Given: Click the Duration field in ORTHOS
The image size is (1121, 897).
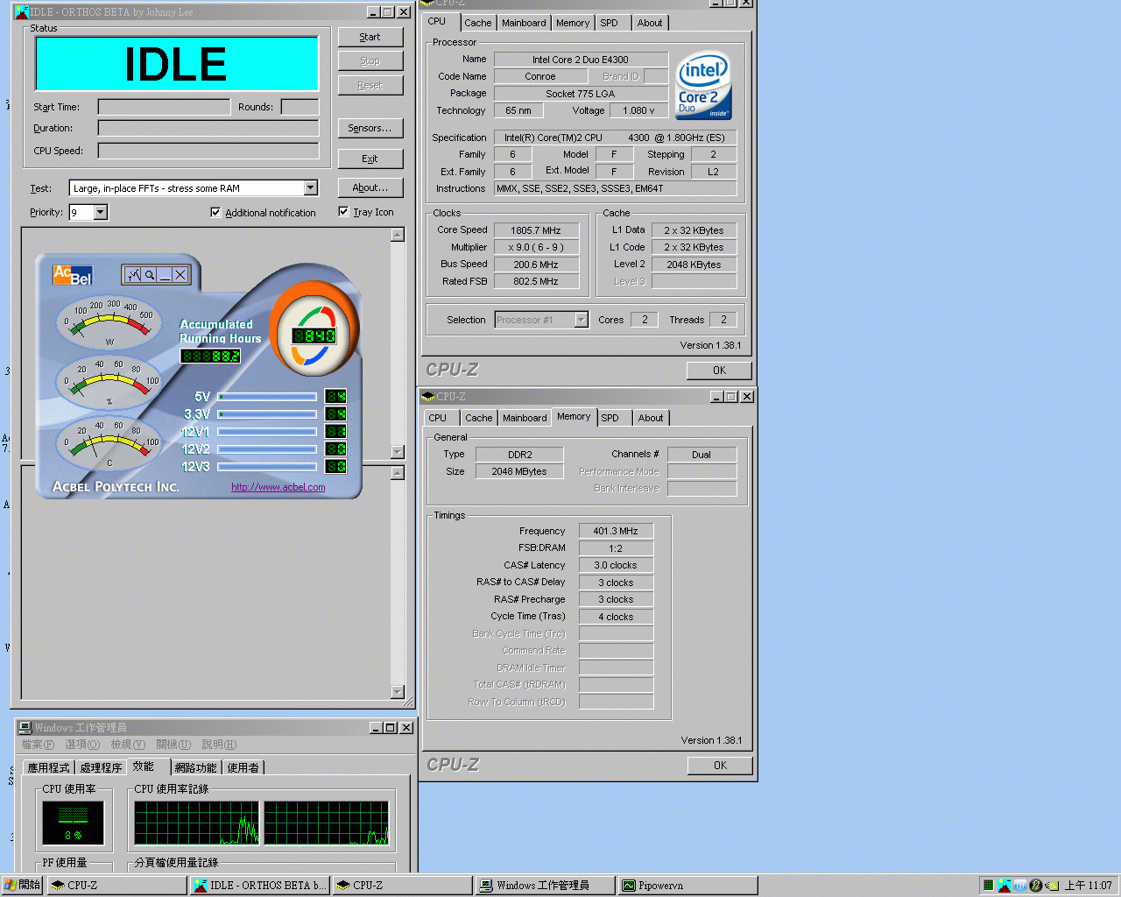Looking at the screenshot, I should click(x=208, y=128).
